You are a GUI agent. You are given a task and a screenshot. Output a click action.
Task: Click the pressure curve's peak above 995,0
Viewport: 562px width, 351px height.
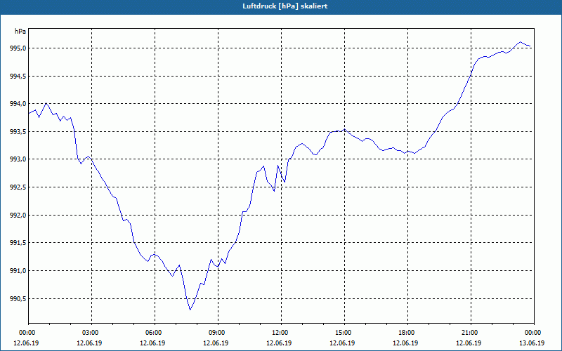[x=520, y=42]
